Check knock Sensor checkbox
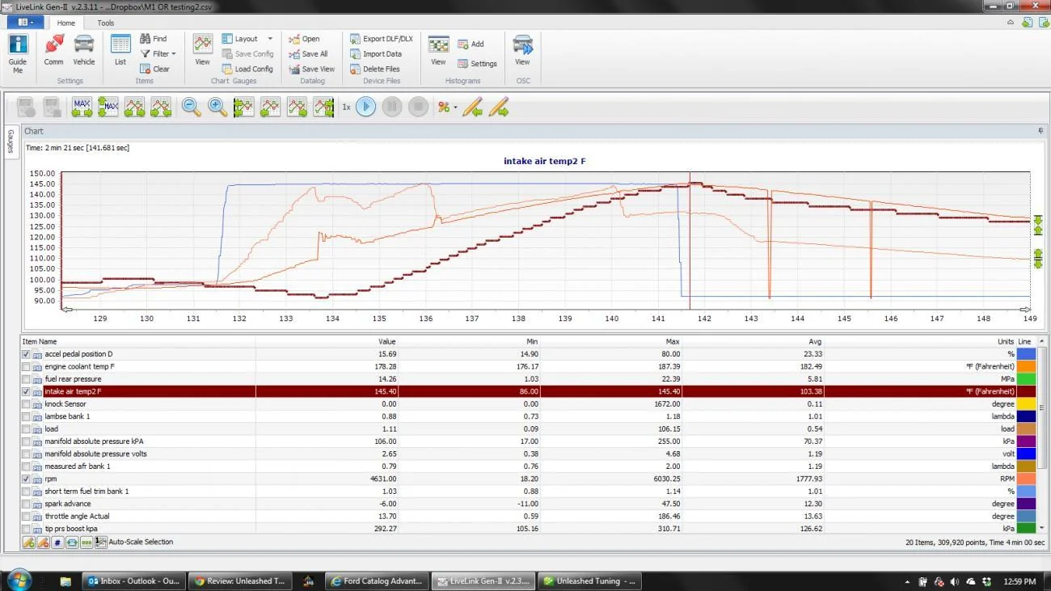This screenshot has width=1051, height=591. [27, 404]
